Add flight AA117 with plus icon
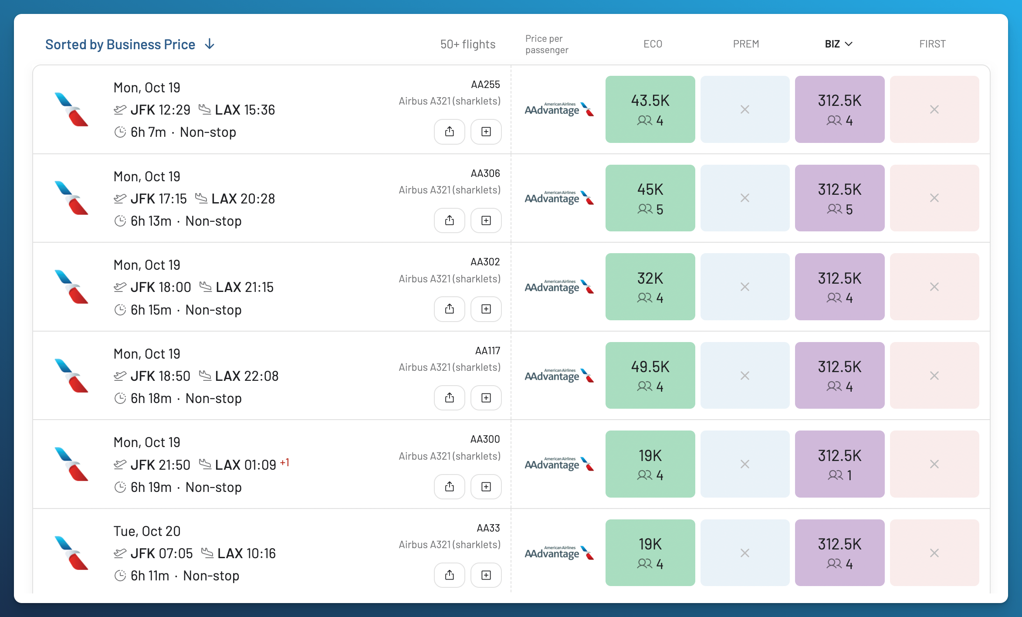Viewport: 1022px width, 617px height. click(486, 398)
